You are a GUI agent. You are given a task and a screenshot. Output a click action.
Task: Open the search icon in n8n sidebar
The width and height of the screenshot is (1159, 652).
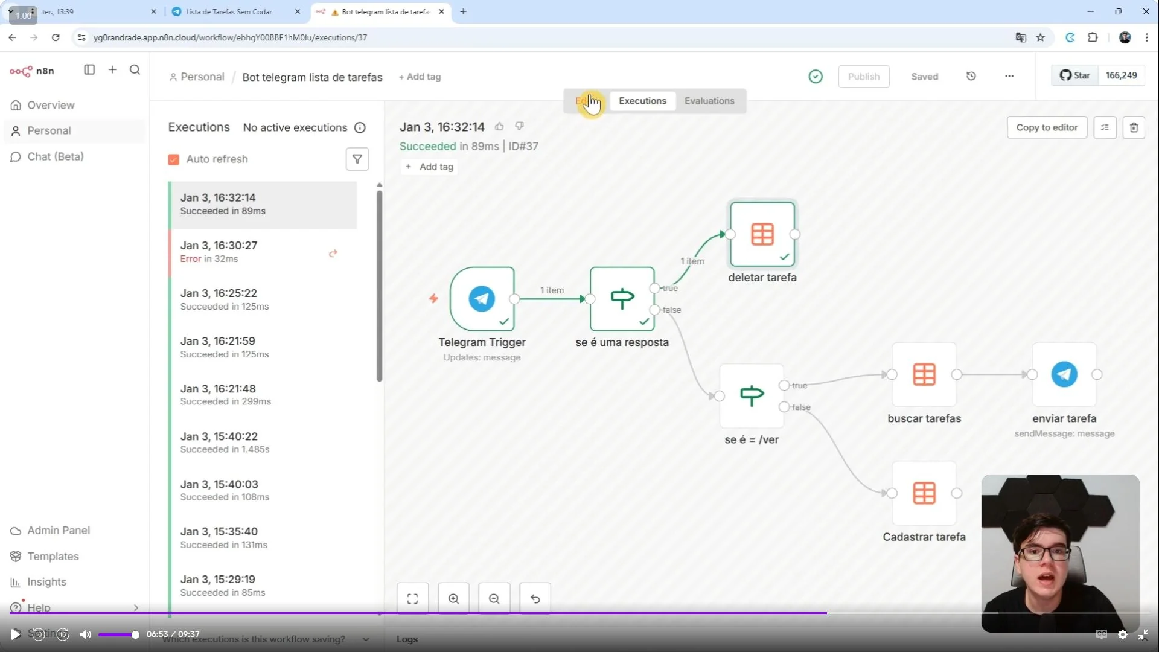[135, 70]
